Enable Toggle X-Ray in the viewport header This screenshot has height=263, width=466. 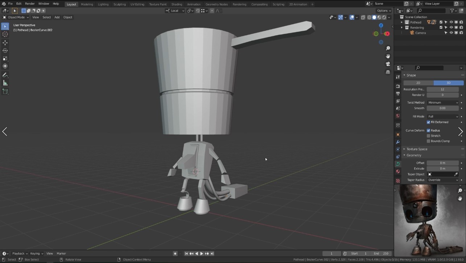[363, 17]
